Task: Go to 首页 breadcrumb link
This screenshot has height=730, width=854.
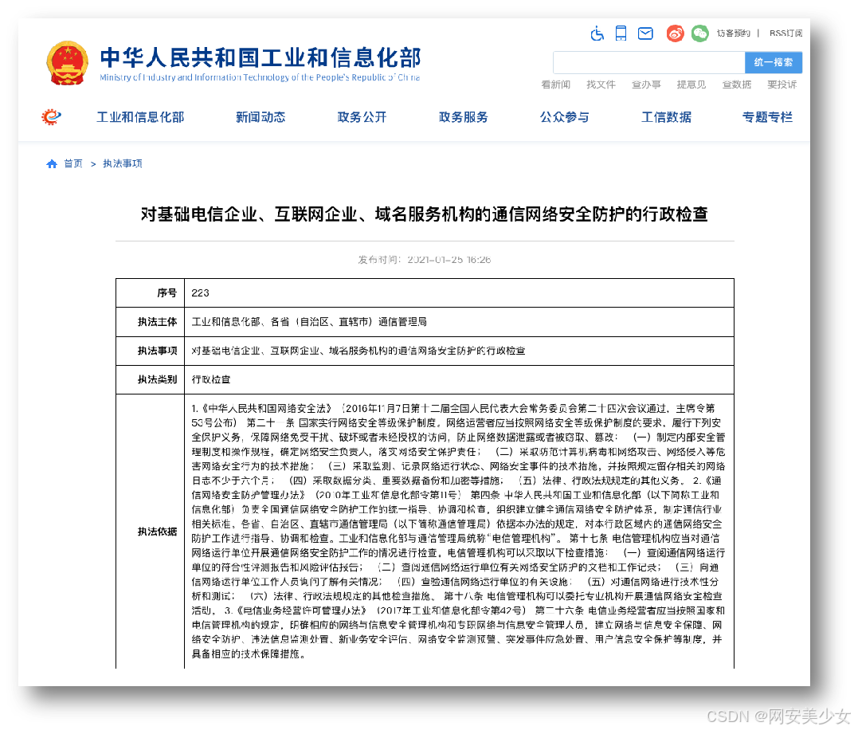Action: [x=73, y=163]
